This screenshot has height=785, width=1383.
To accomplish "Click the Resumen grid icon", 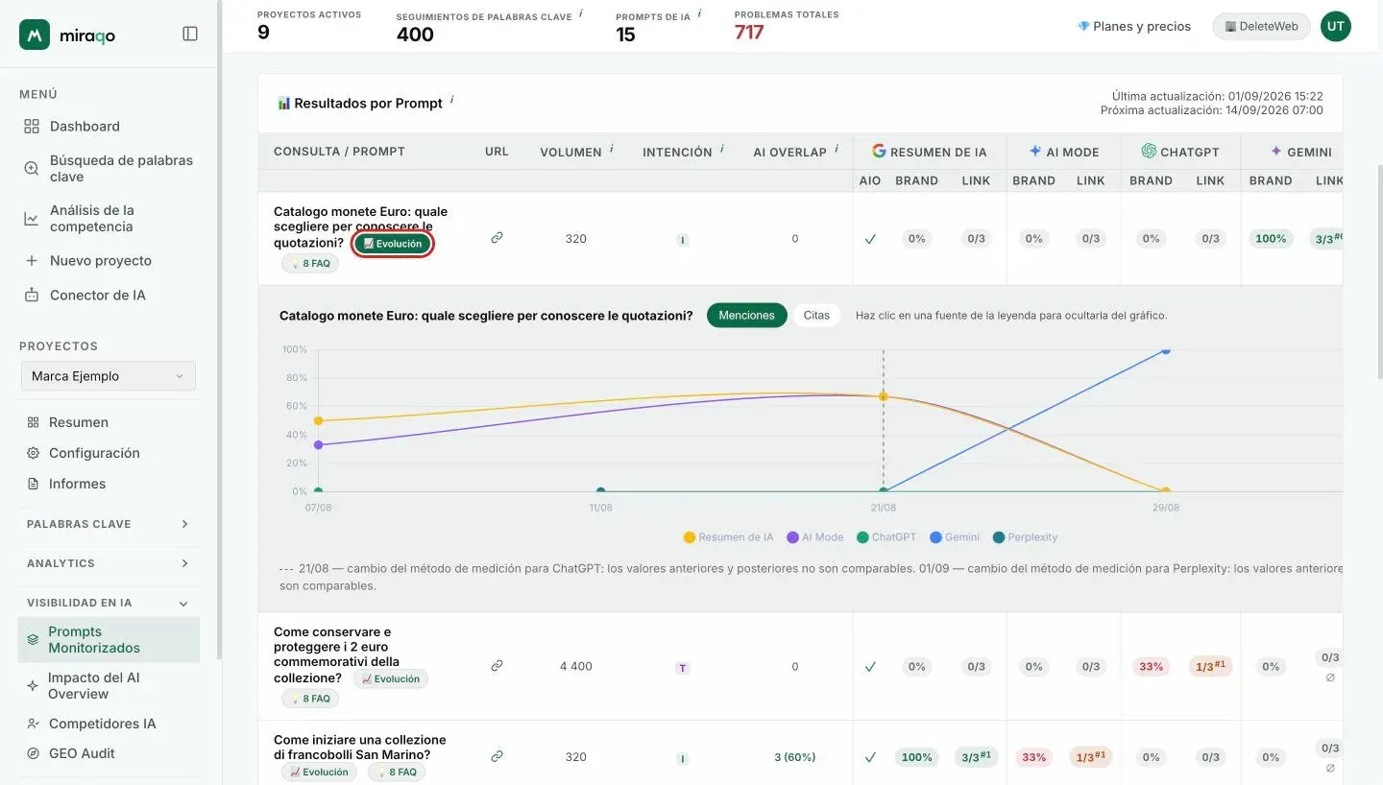I will click(33, 422).
